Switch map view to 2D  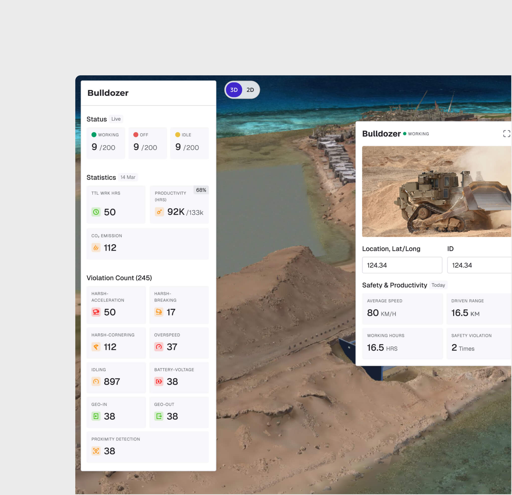pos(250,90)
